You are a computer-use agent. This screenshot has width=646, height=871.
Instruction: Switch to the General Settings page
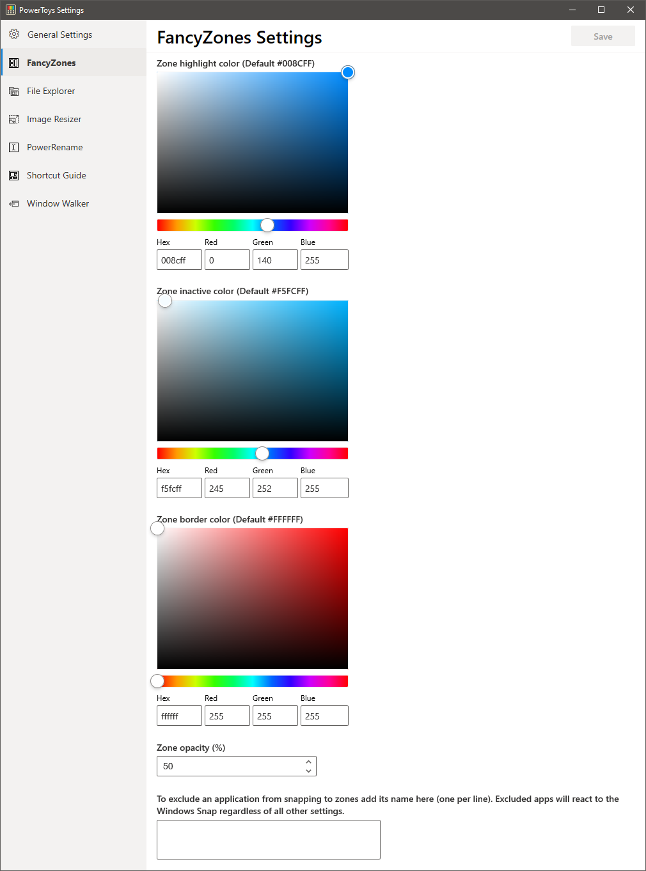coord(59,35)
